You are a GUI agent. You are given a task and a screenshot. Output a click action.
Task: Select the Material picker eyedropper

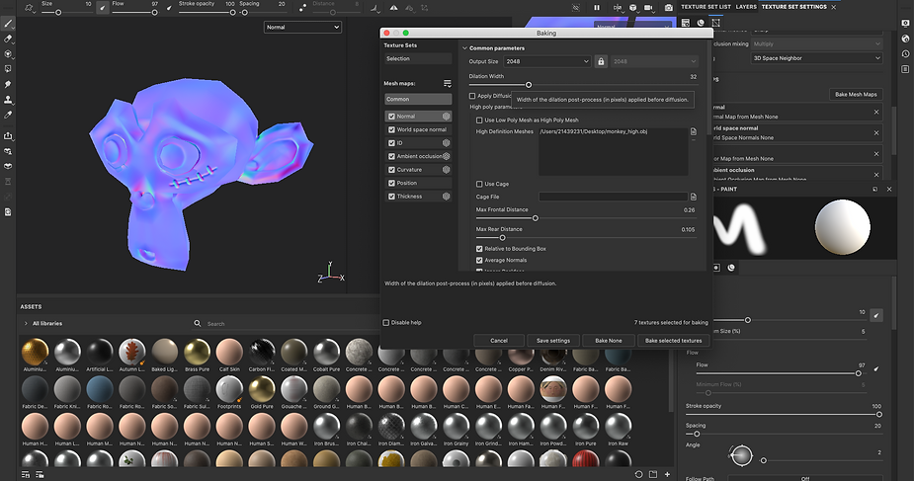click(8, 115)
